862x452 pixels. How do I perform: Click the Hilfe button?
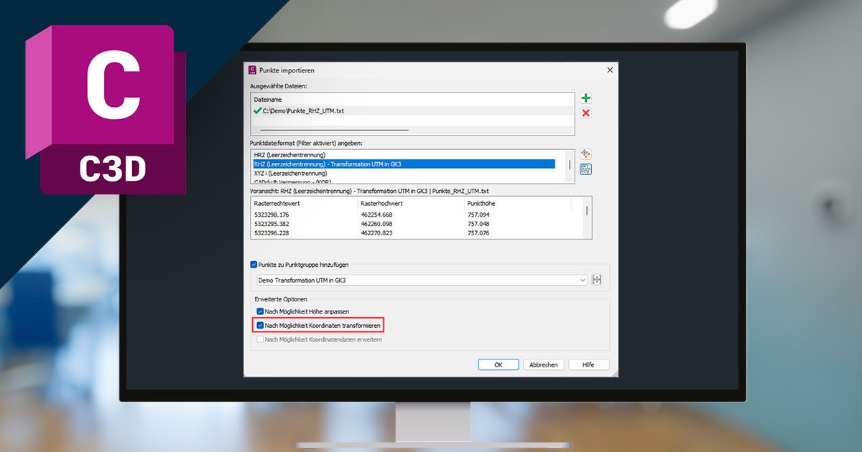pos(588,364)
